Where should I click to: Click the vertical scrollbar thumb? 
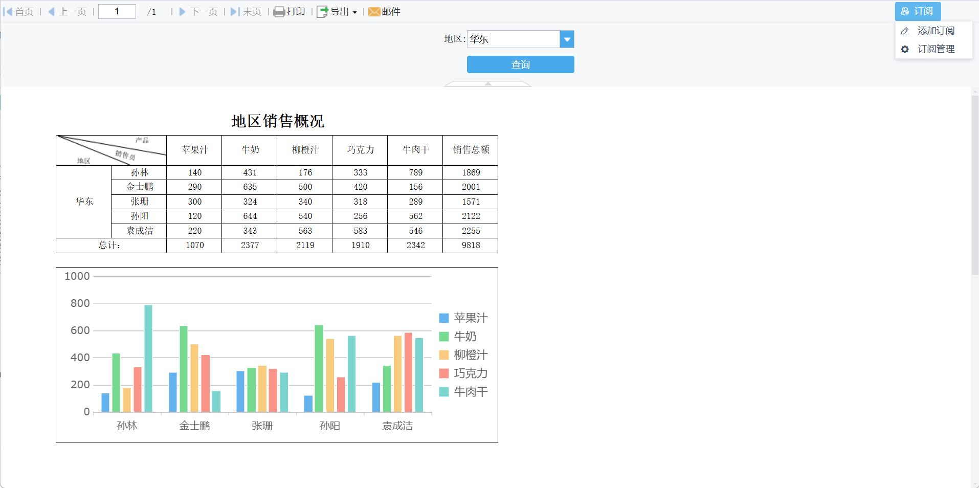(975, 184)
